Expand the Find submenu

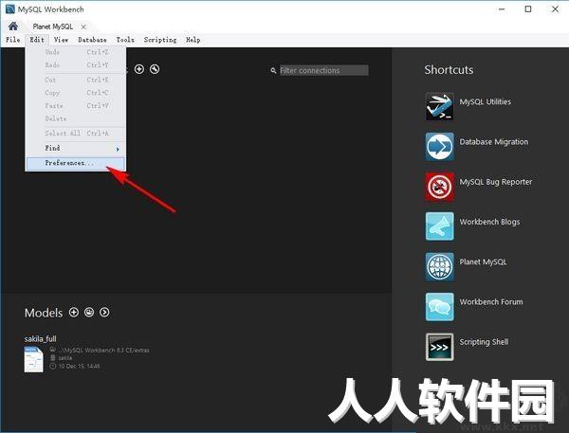coord(76,148)
